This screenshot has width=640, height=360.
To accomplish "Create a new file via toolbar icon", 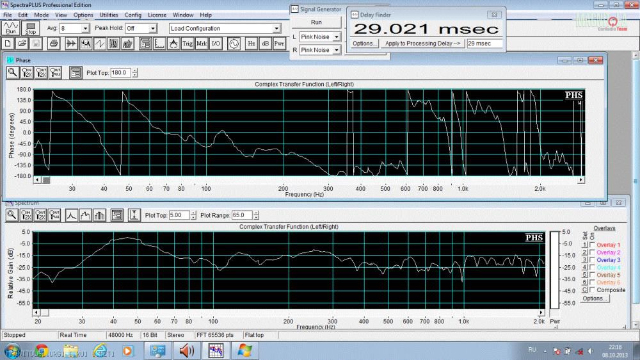I will [8, 44].
